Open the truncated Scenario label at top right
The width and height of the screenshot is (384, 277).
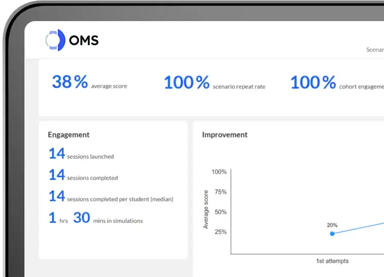tap(375, 50)
